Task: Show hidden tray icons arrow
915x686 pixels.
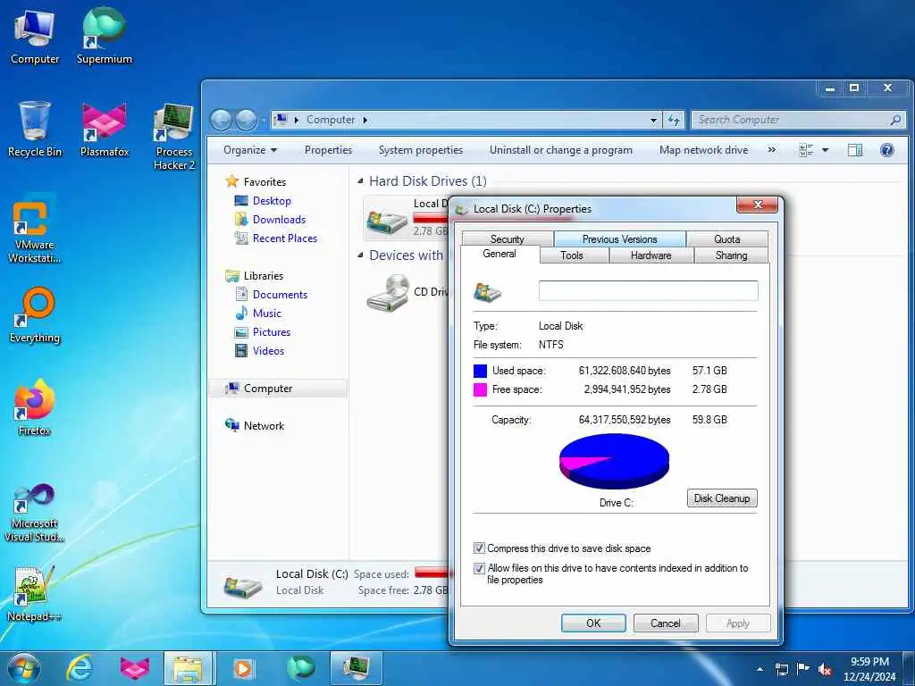Action: click(x=760, y=669)
